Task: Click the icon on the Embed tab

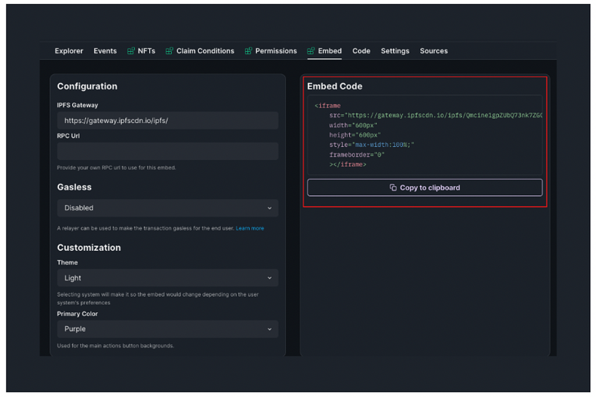Action: (311, 51)
